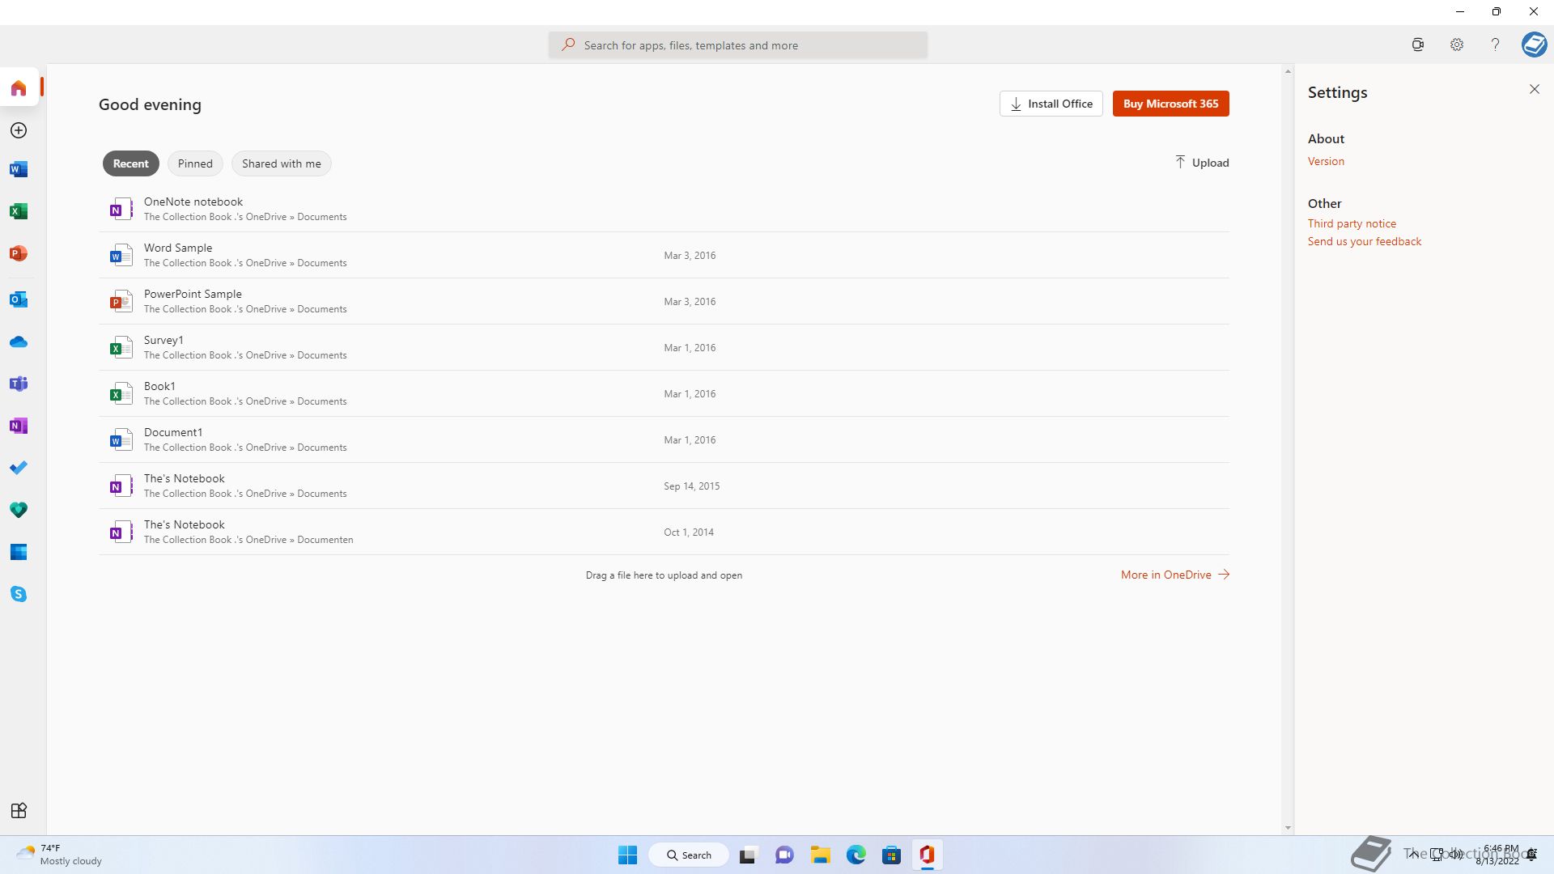Open To Do checkmark icon
1554x874 pixels.
[19, 468]
